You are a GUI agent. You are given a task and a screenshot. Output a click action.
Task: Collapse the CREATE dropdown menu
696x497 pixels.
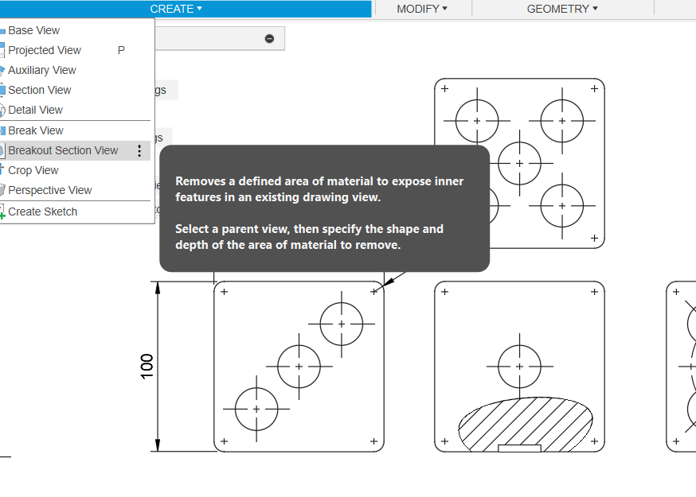[x=176, y=9]
